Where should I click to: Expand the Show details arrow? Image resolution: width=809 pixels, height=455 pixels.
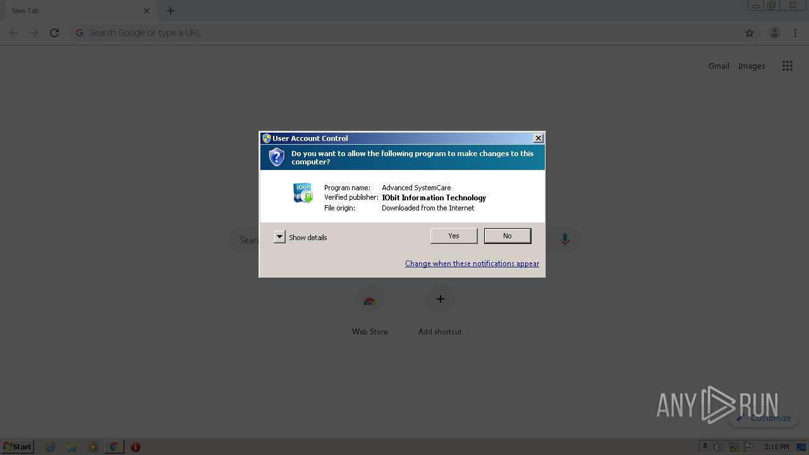coord(279,237)
